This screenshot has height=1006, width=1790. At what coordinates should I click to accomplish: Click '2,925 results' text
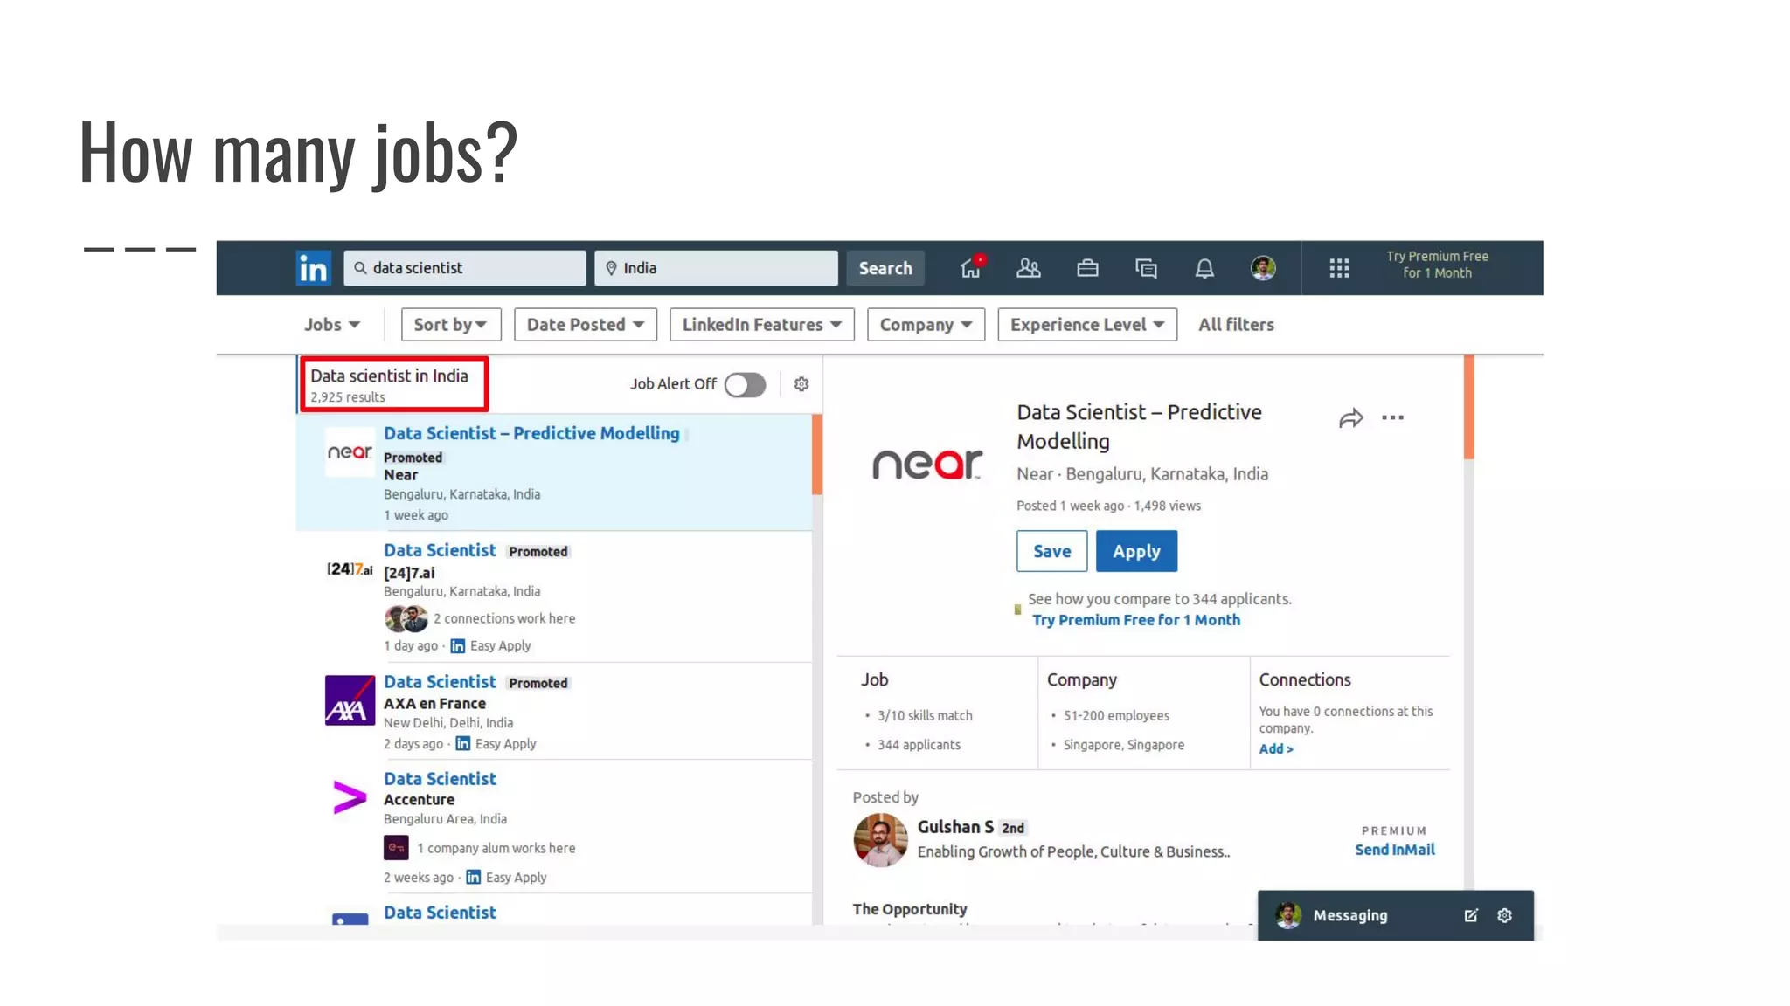[348, 397]
